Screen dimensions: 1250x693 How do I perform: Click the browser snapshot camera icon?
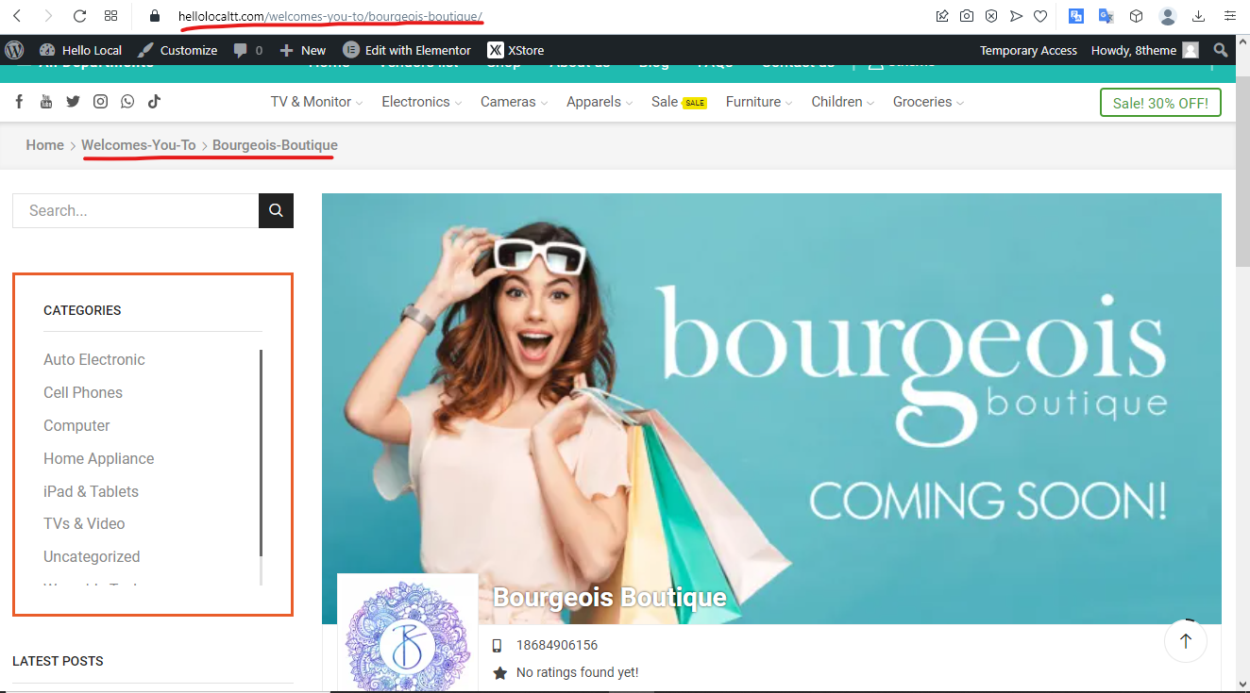(967, 16)
